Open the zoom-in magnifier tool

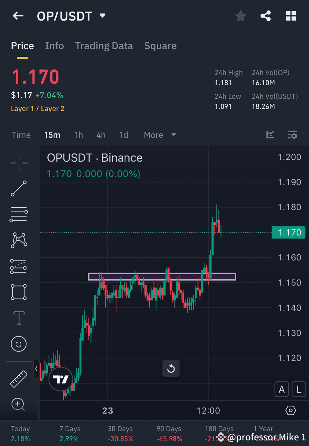pyautogui.click(x=18, y=405)
